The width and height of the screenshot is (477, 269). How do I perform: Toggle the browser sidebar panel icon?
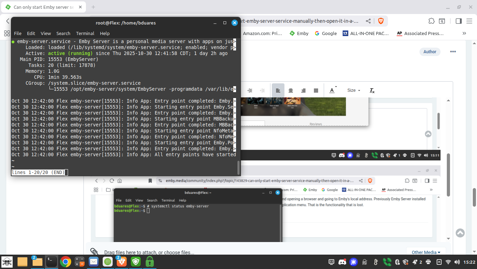458,21
